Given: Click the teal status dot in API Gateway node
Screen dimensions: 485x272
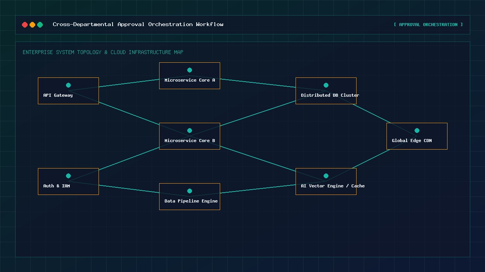Looking at the screenshot, I should point(68,85).
